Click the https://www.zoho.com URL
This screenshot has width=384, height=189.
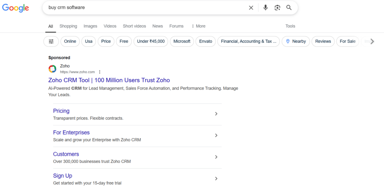(77, 72)
